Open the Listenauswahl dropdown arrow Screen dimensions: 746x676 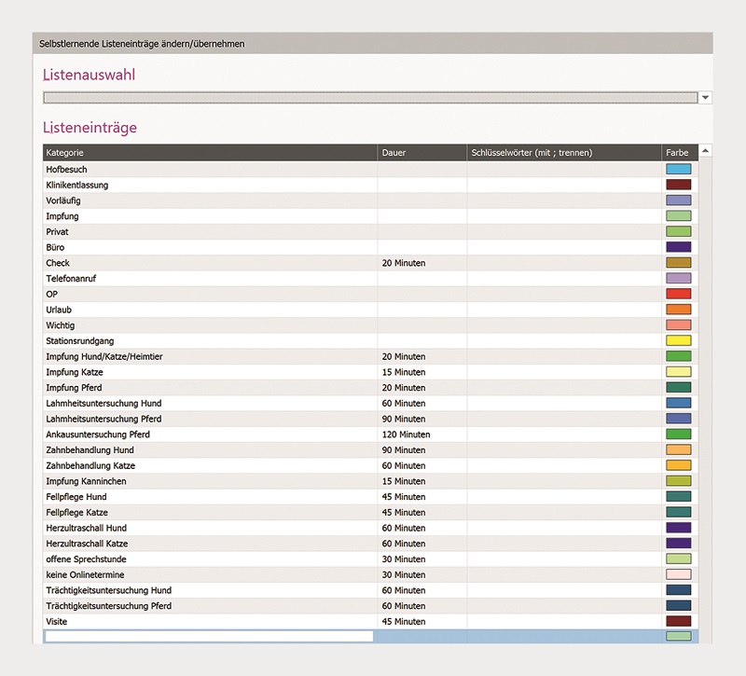(x=705, y=98)
